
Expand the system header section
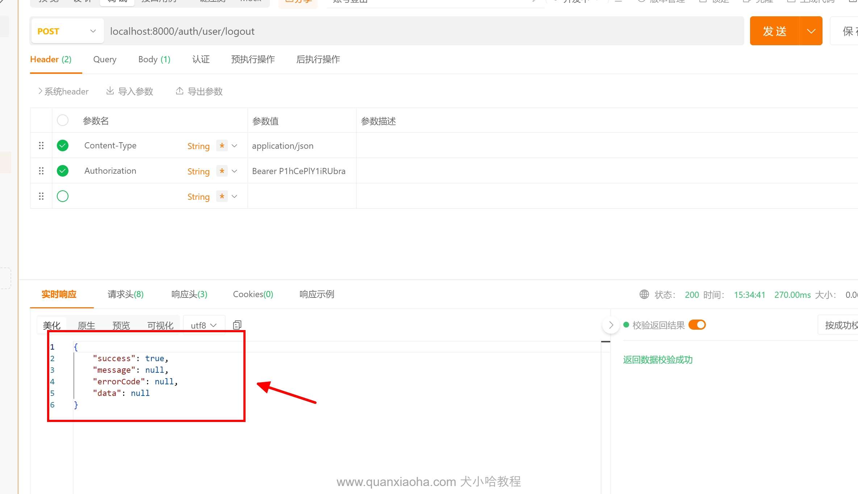[63, 91]
